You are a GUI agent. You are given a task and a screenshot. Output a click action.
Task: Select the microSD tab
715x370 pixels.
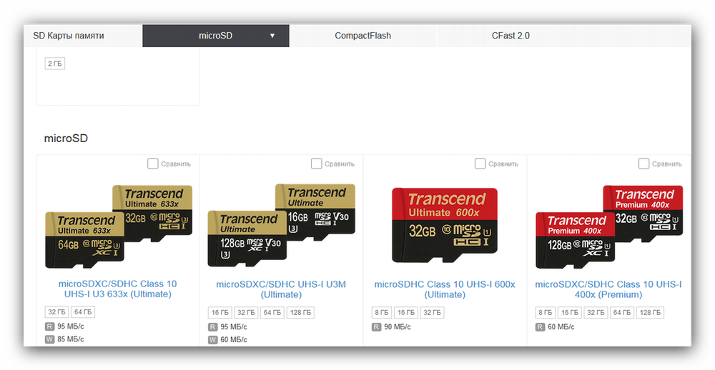216,36
